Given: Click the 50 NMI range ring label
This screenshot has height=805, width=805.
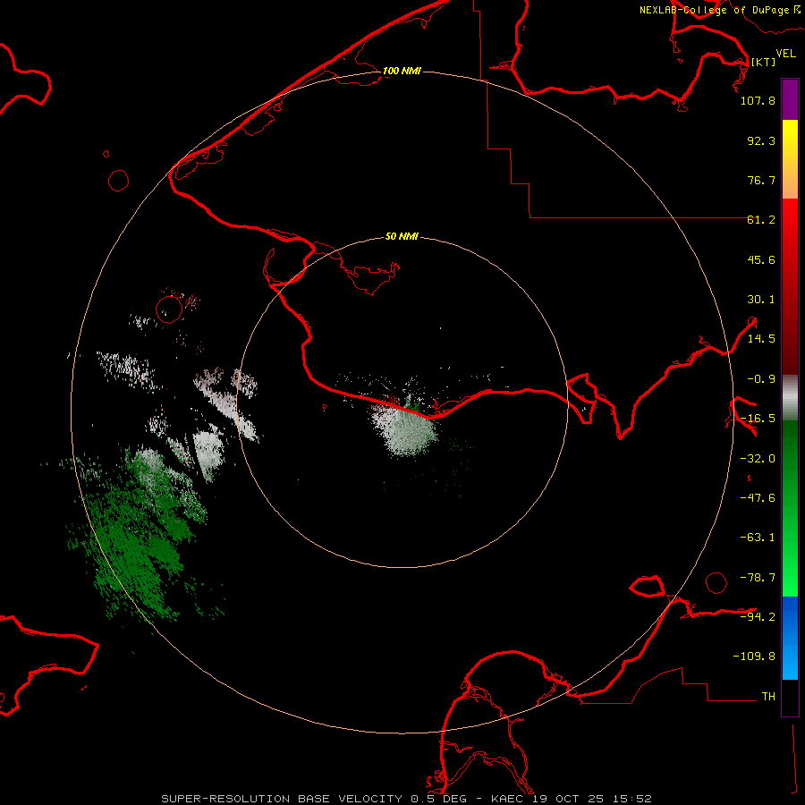Looking at the screenshot, I should point(402,237).
